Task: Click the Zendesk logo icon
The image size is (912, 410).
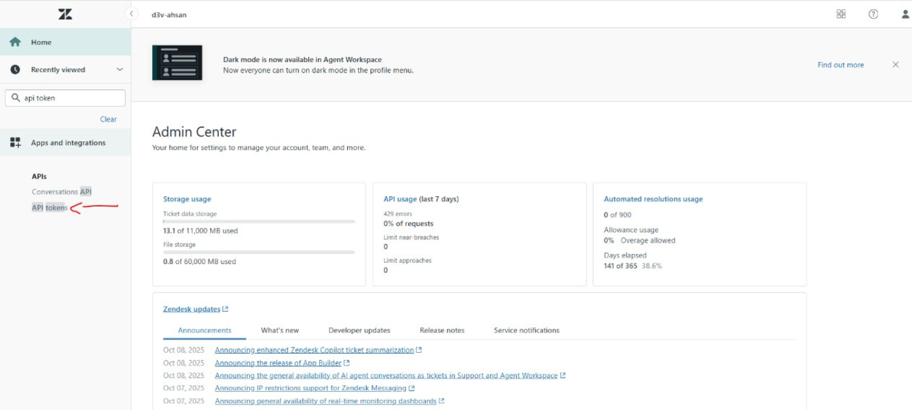Action: tap(65, 14)
